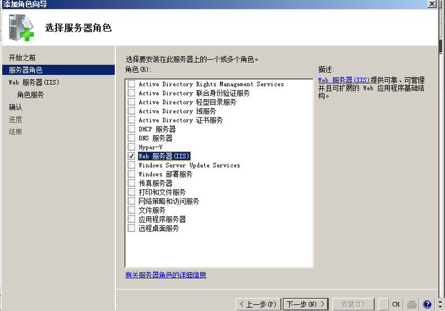Enable the 网络策略和访问服务 checkbox
Screen dimensions: 445x311
coord(132,201)
